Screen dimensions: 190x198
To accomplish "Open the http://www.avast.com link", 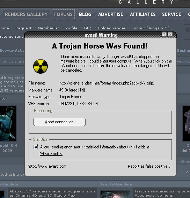I will (47, 166).
